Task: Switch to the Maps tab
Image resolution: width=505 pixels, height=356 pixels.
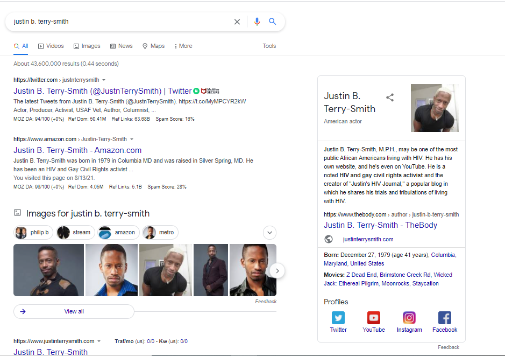Action: (x=154, y=46)
